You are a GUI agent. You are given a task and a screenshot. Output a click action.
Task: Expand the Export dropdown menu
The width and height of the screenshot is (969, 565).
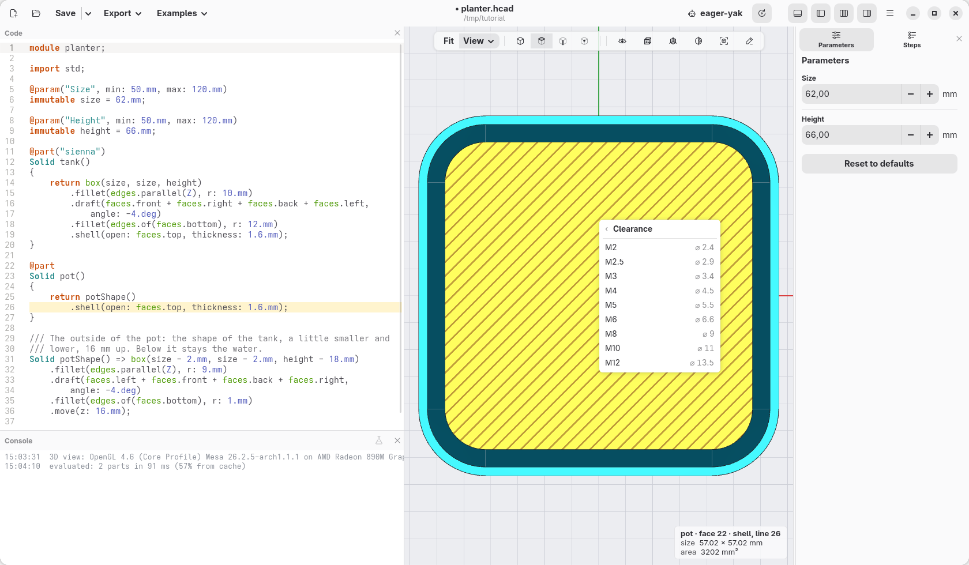pos(122,13)
